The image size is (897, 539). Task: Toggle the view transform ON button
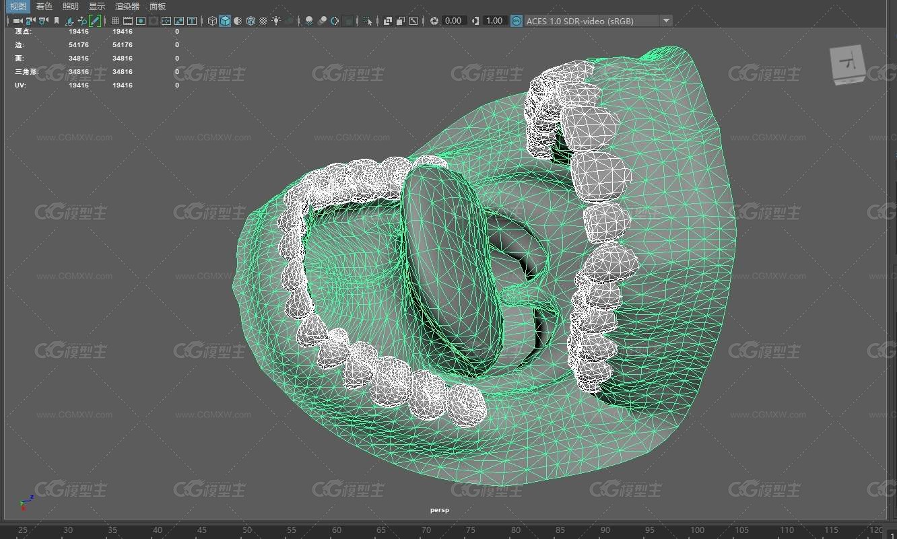click(x=517, y=21)
